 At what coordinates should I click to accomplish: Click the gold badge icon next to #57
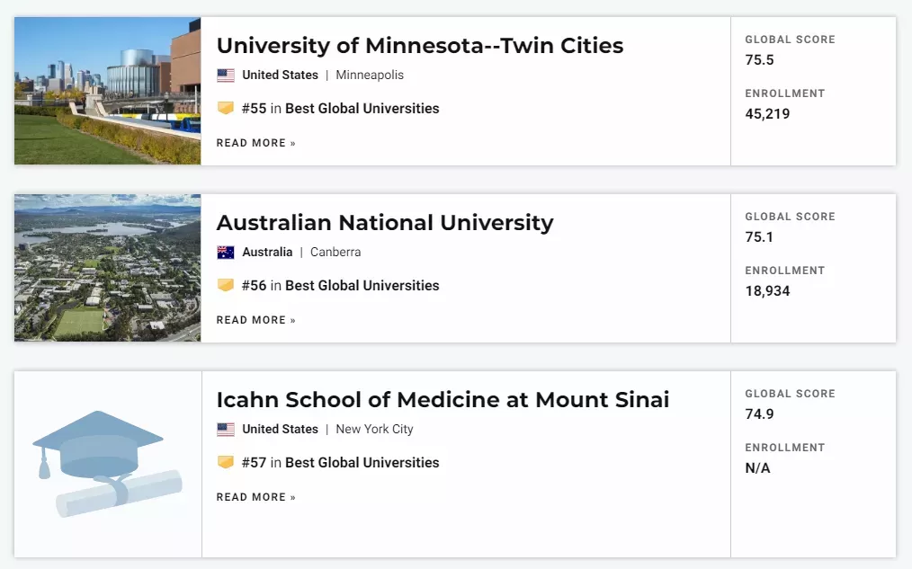pyautogui.click(x=226, y=463)
